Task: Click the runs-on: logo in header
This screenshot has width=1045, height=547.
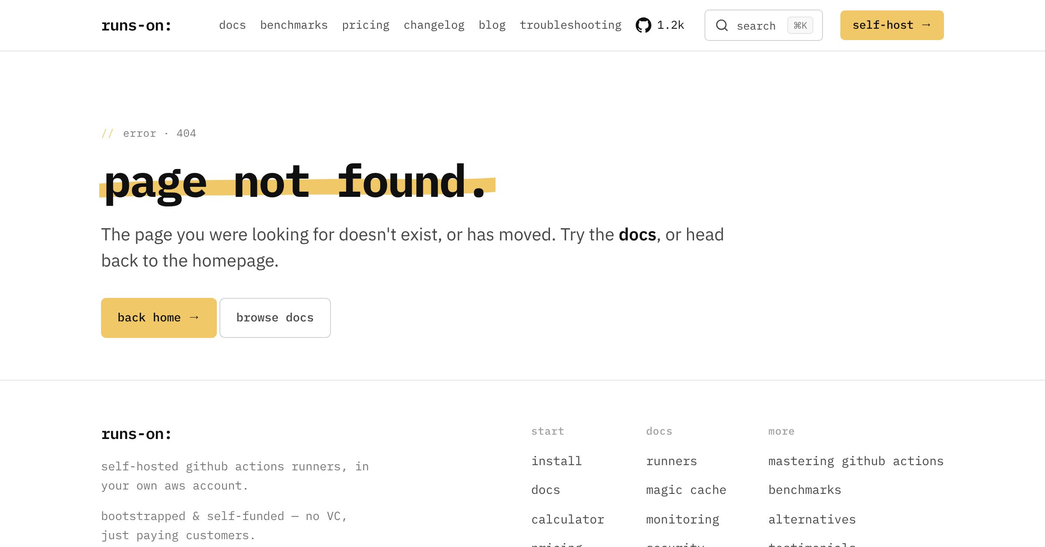Action: (x=136, y=25)
